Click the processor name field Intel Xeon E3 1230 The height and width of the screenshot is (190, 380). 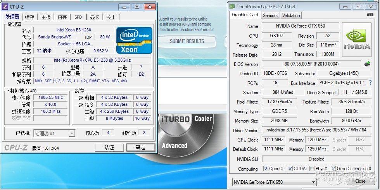[x=74, y=30]
